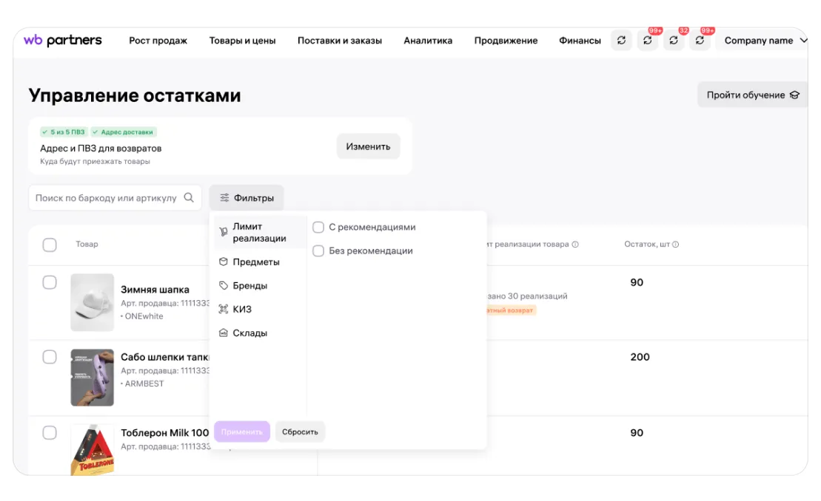This screenshot has width=821, height=501.
Task: Click the graduation cap icon
Action: point(794,95)
